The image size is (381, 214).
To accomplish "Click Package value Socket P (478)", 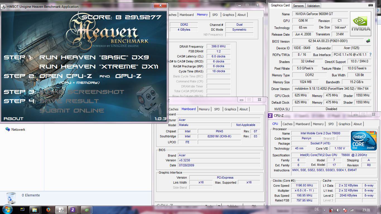I will pos(320,143).
